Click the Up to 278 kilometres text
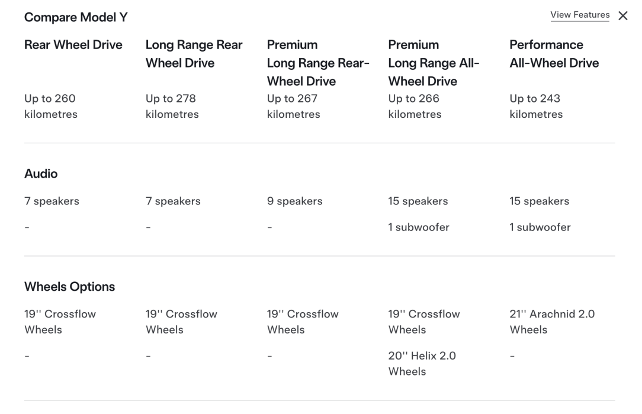 172,106
